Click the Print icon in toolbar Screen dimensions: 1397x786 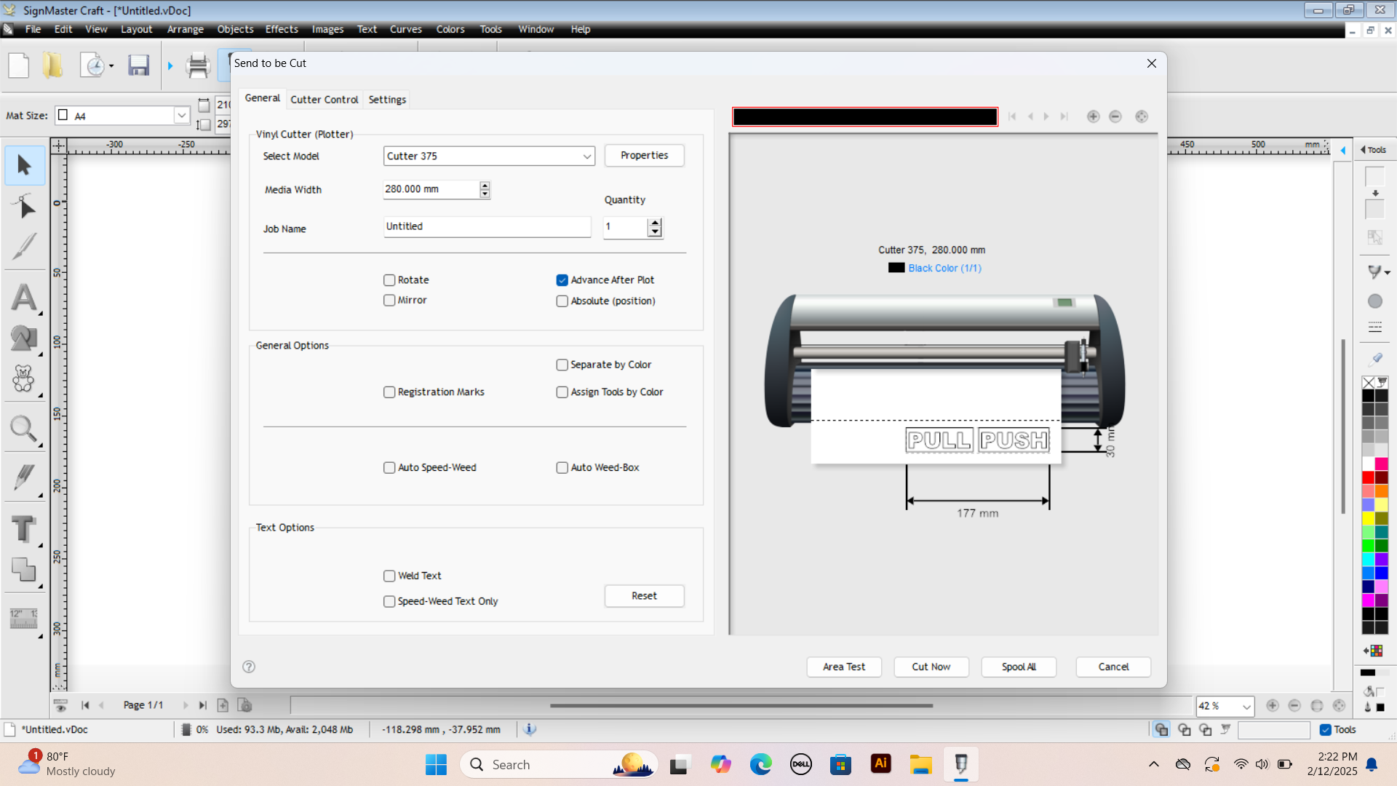198,65
